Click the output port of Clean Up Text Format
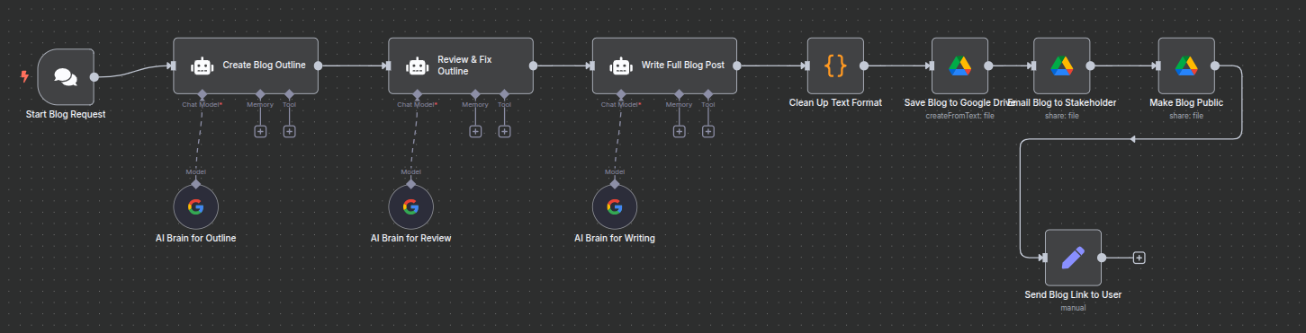The width and height of the screenshot is (1306, 333). point(864,66)
